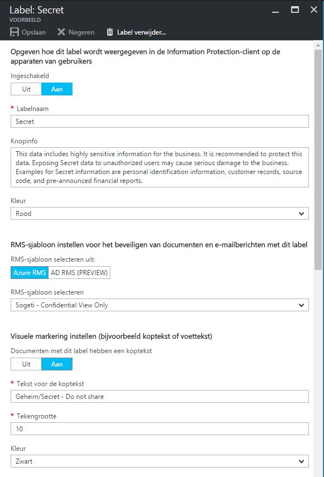The width and height of the screenshot is (324, 477).
Task: Open the Kleur dropdown showing Rood
Action: [x=159, y=214]
